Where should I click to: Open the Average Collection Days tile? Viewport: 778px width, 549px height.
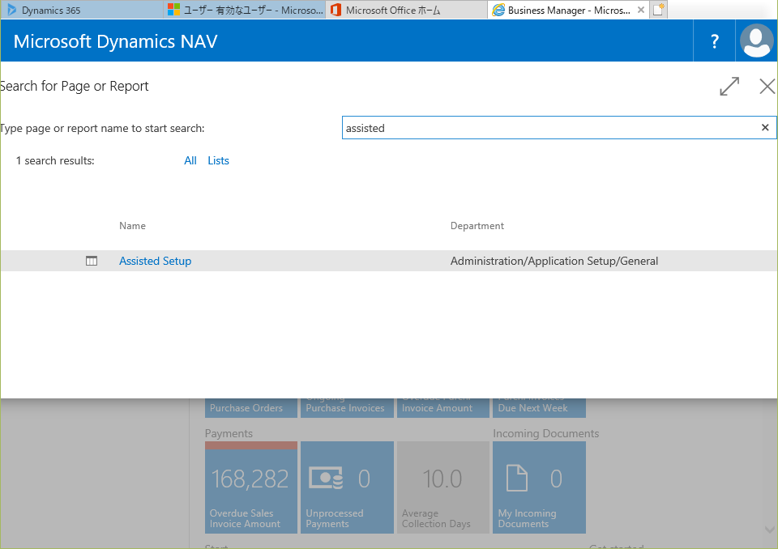(443, 487)
